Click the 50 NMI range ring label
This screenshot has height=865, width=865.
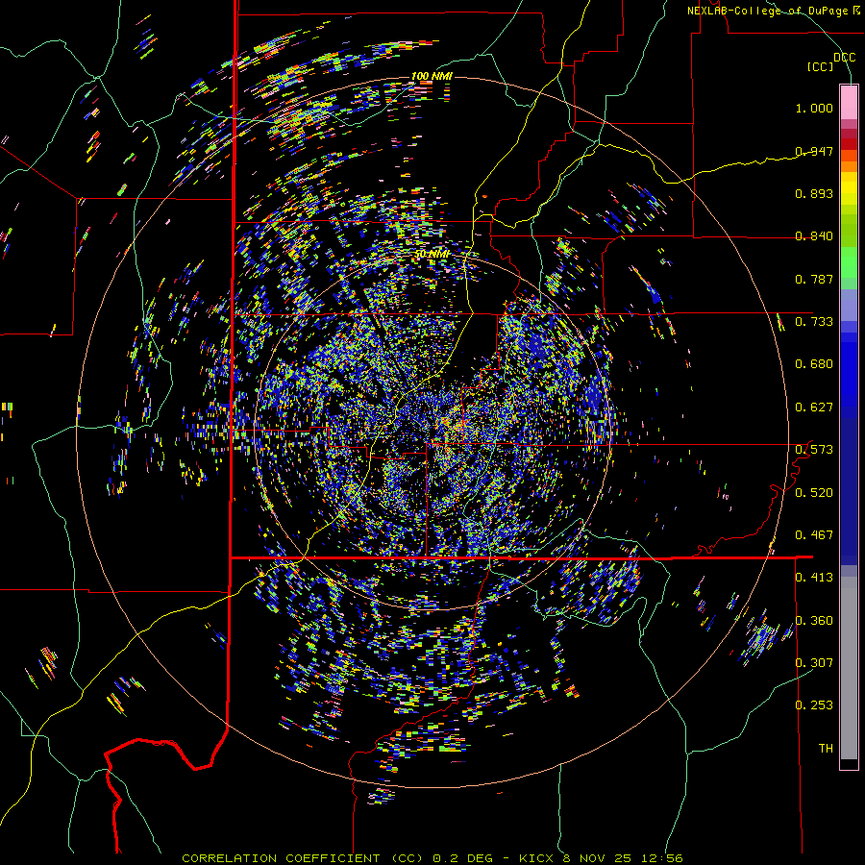(x=432, y=255)
